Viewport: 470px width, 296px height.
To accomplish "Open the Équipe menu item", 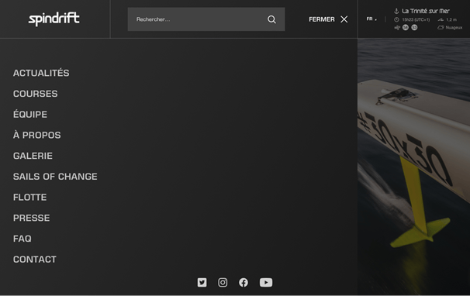I will pos(30,115).
